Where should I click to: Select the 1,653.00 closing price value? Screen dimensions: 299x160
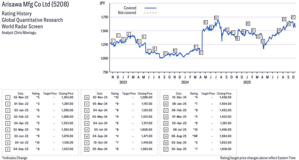pyautogui.click(x=224, y=143)
